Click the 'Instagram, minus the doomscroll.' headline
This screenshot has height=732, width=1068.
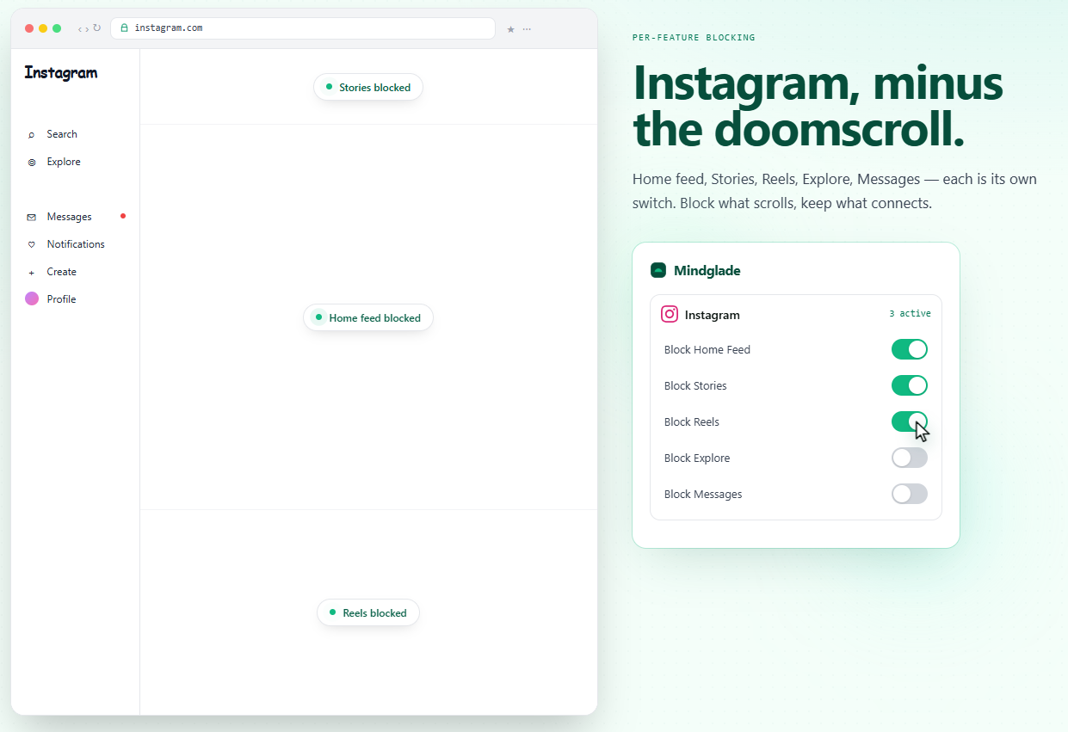pos(818,107)
